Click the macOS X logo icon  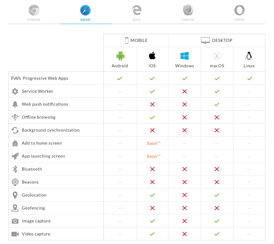217,56
